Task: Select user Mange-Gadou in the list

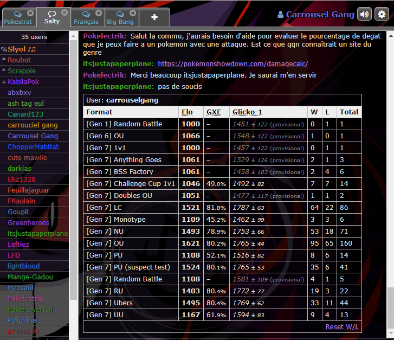Action: (35, 277)
